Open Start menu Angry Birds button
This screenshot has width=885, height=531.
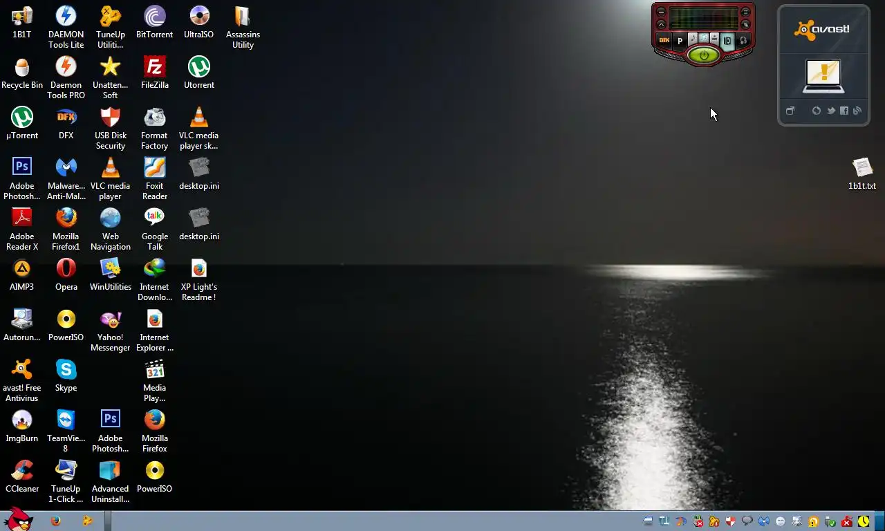coord(17,520)
